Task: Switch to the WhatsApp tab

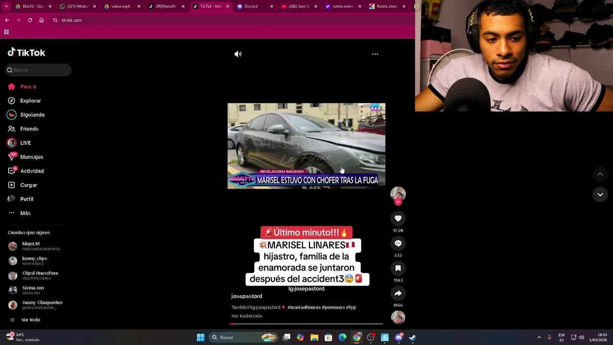Action: pyautogui.click(x=78, y=7)
